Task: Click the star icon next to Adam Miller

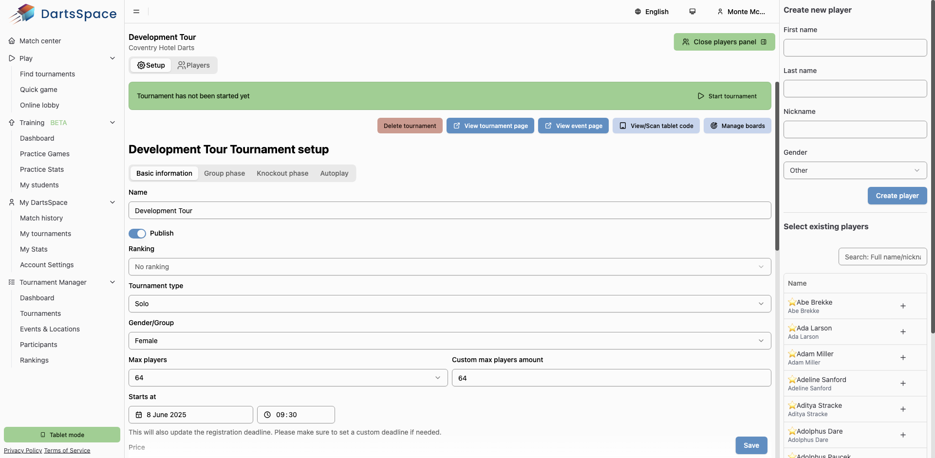Action: pos(792,354)
